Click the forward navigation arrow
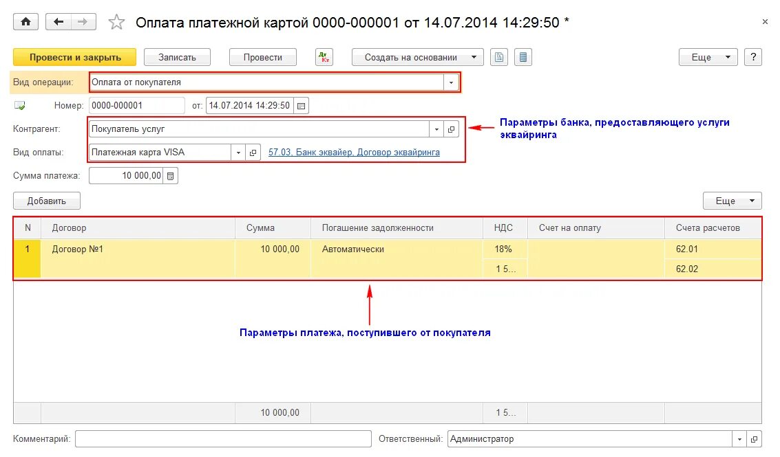Image resolution: width=780 pixels, height=457 pixels. coord(82,21)
